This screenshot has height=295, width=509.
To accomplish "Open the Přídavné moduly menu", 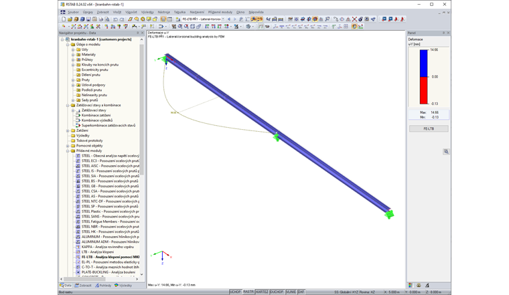I will point(220,12).
